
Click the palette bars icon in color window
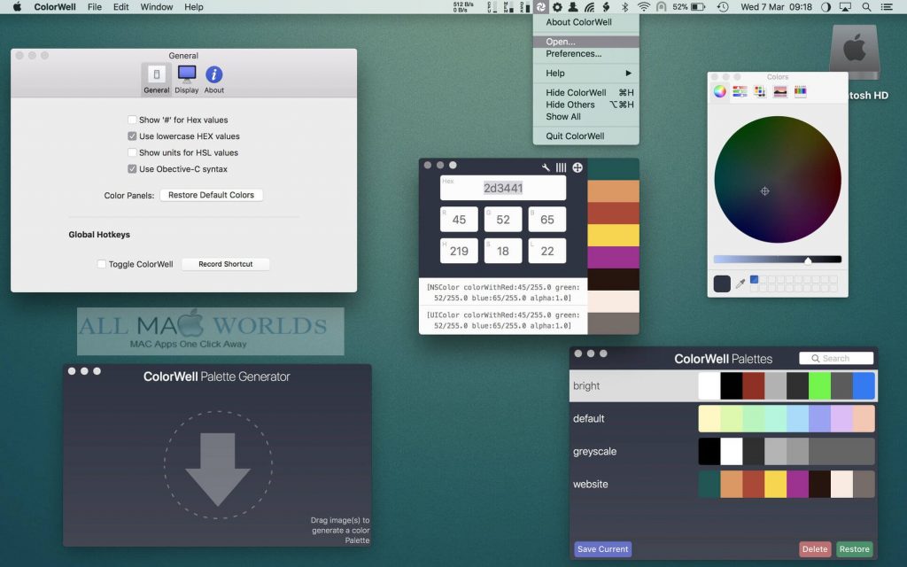[x=561, y=167]
